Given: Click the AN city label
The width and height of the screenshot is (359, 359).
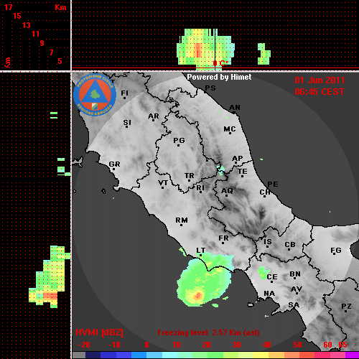Looking at the screenshot, I should 235,108.
